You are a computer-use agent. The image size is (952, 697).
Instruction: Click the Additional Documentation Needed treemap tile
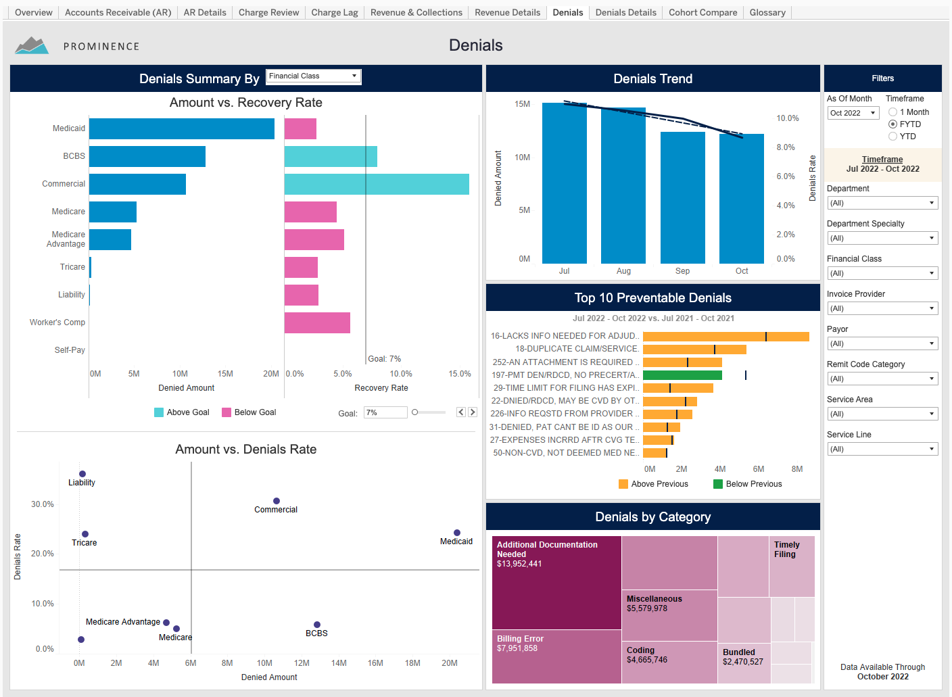click(x=556, y=583)
